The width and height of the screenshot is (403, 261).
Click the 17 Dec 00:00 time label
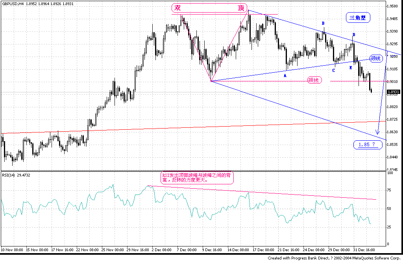(x=264, y=250)
